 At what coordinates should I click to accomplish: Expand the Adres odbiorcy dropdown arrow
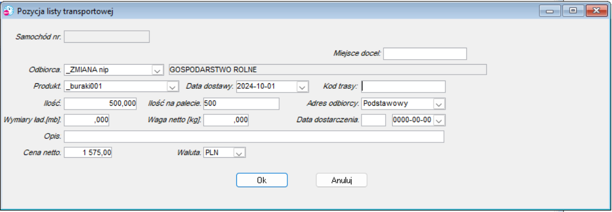439,104
